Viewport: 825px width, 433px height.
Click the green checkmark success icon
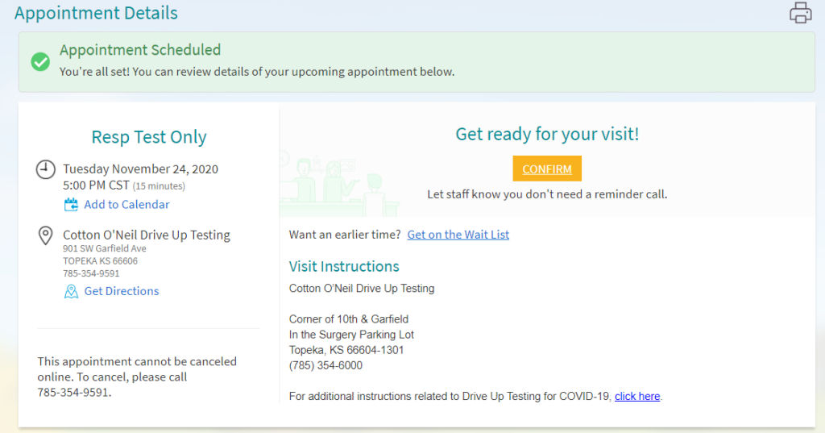tap(39, 61)
